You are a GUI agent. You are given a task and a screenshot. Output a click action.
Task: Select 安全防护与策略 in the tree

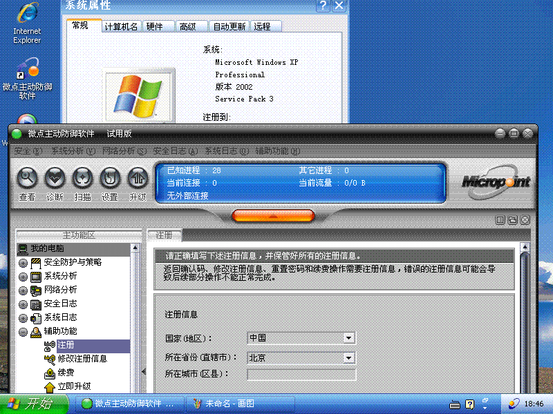[73, 262]
